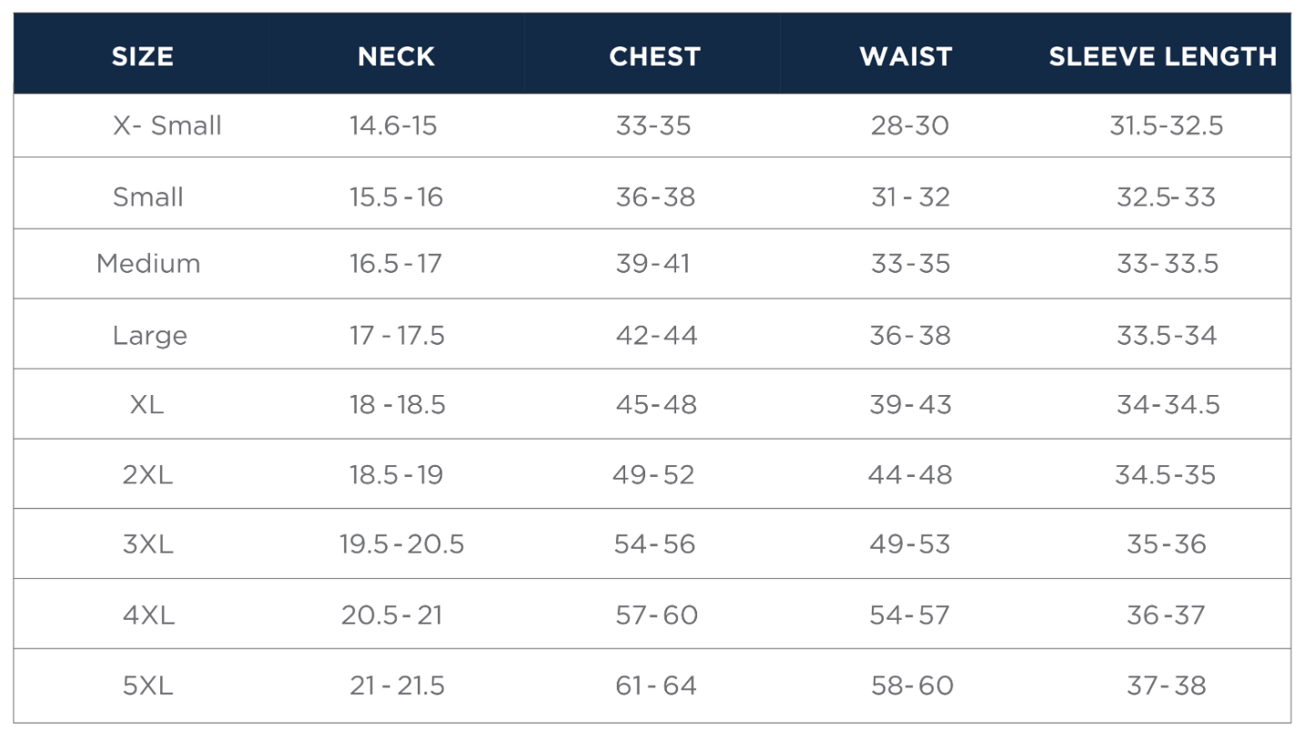Screen dimensions: 1305x739
Task: Select the 3XL size label
Action: click(x=147, y=544)
